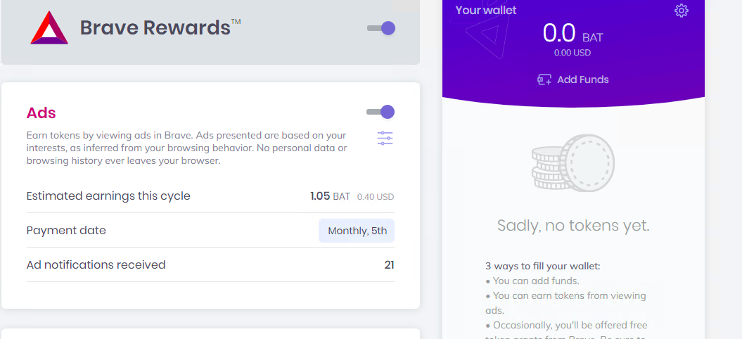Click the 0.0 BAT wallet balance
This screenshot has height=339, width=742.
click(x=572, y=33)
